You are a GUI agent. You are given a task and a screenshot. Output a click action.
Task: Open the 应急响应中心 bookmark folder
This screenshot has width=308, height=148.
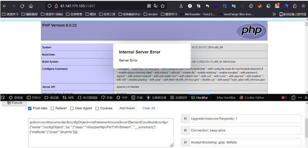tap(129, 14)
